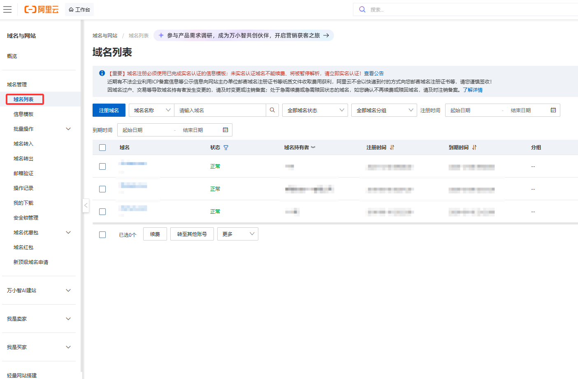
Task: Open calendar for expiration date range
Action: [x=225, y=130]
